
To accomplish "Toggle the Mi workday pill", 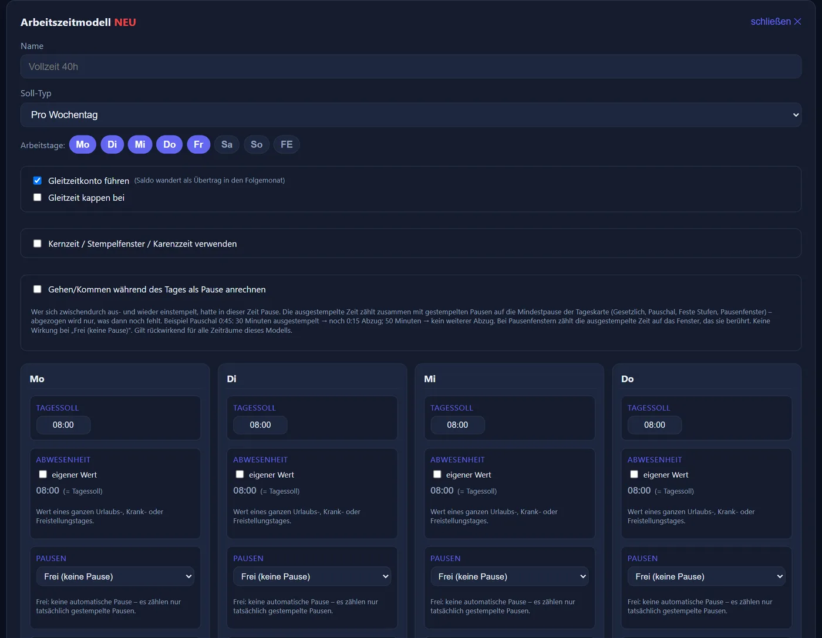I will coord(140,144).
